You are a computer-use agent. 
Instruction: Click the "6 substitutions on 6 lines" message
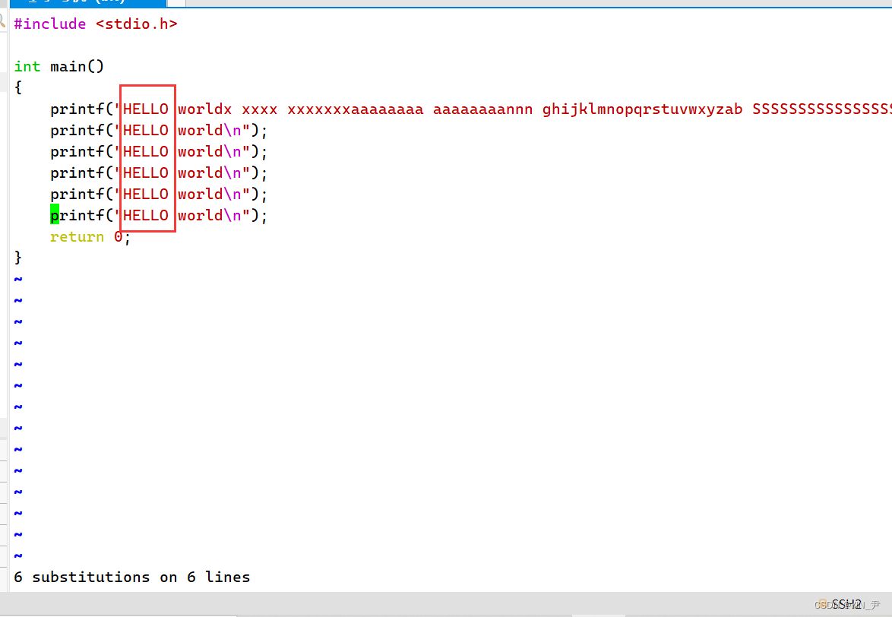[131, 577]
